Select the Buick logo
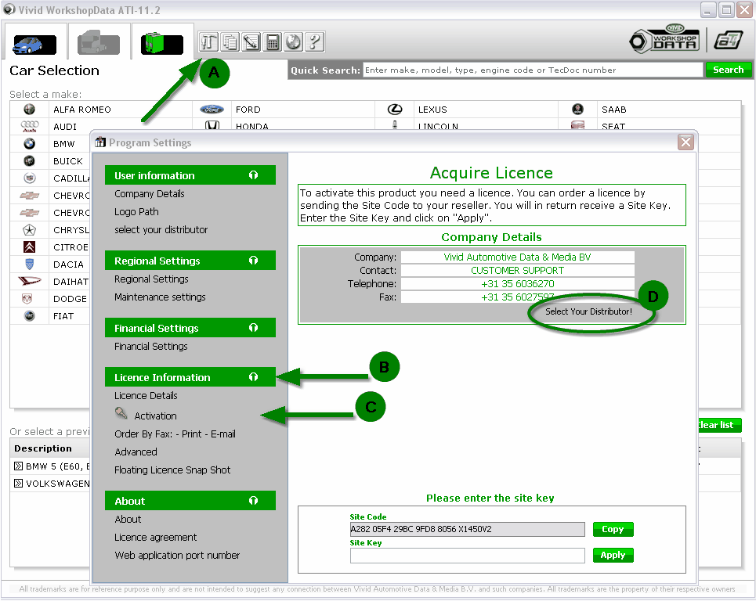This screenshot has height=601, width=756. click(30, 161)
